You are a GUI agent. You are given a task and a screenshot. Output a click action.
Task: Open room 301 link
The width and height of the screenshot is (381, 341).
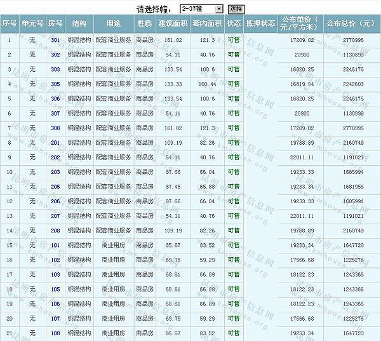55,40
